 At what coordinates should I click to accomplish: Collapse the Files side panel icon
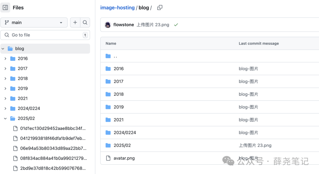click(5, 8)
